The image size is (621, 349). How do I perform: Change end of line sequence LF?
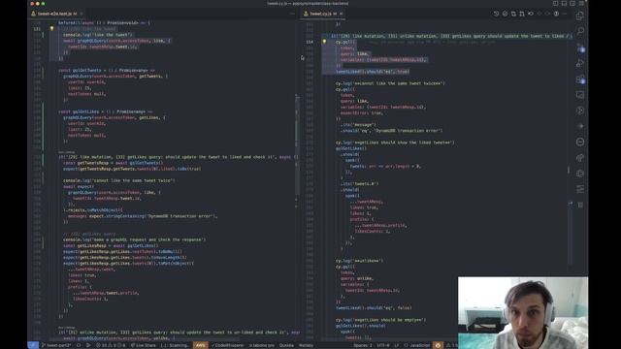[x=397, y=345]
